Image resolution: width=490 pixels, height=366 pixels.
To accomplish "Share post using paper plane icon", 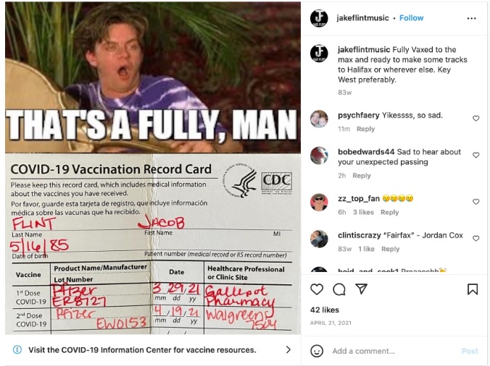I will (361, 289).
